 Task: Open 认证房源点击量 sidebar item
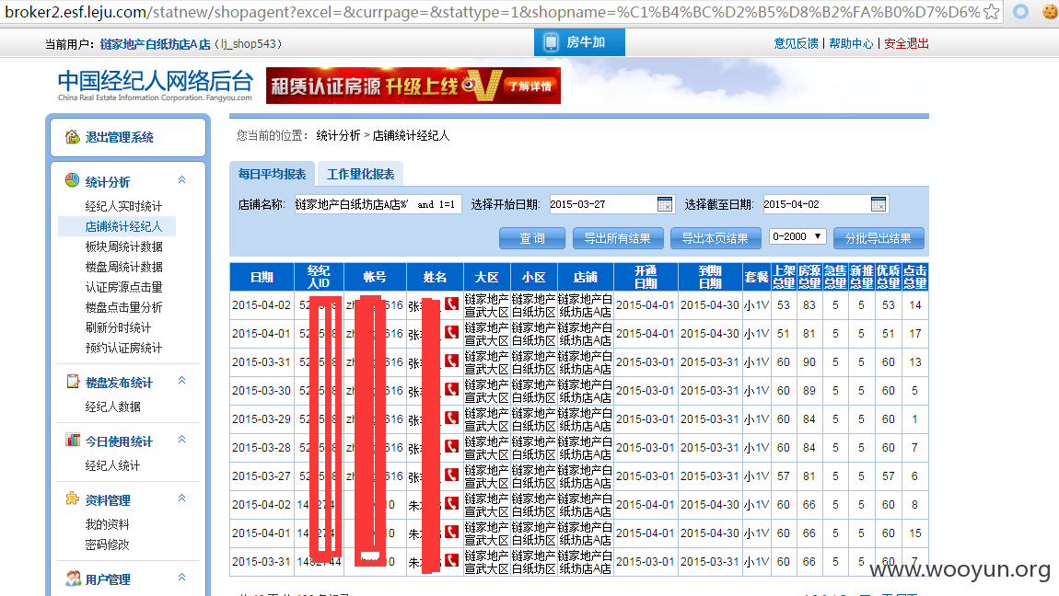pos(123,287)
